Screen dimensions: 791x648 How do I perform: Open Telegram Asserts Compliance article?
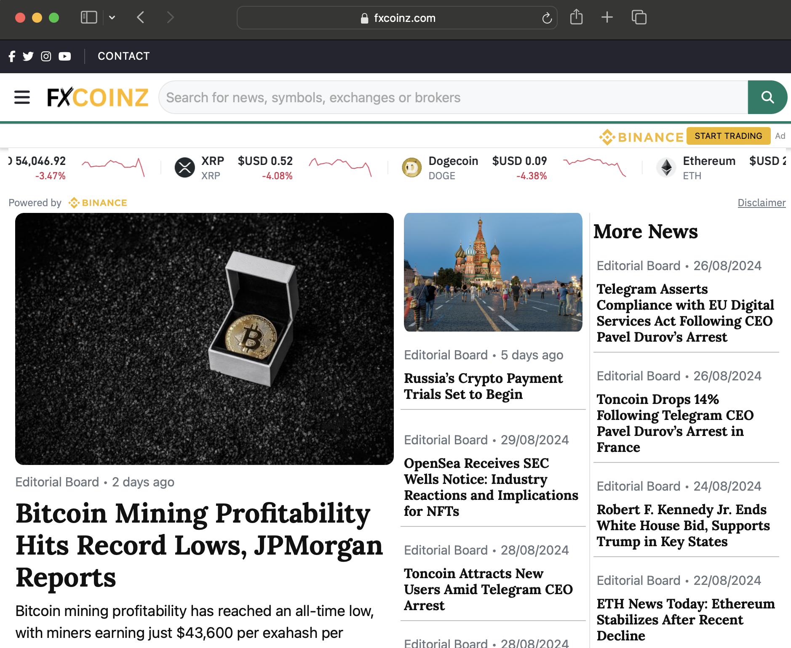coord(685,313)
